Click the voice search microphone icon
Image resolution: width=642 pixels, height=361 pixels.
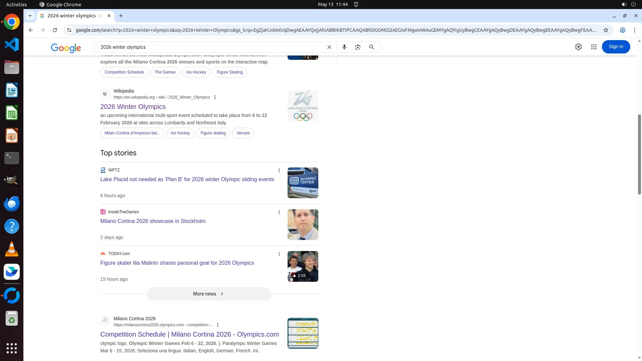344,47
